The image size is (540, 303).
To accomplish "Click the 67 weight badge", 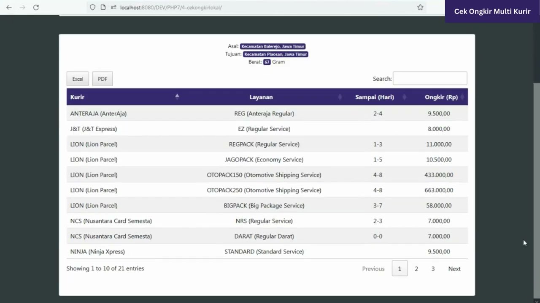I will point(267,62).
